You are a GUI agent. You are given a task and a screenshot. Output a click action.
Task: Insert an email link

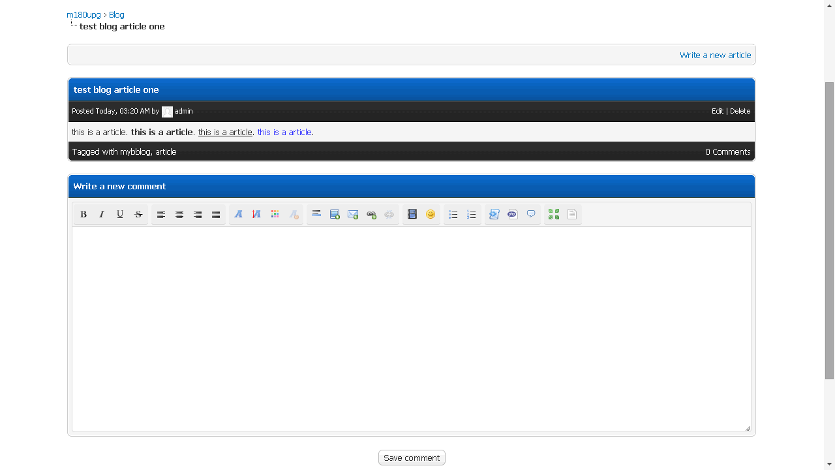[x=353, y=214]
